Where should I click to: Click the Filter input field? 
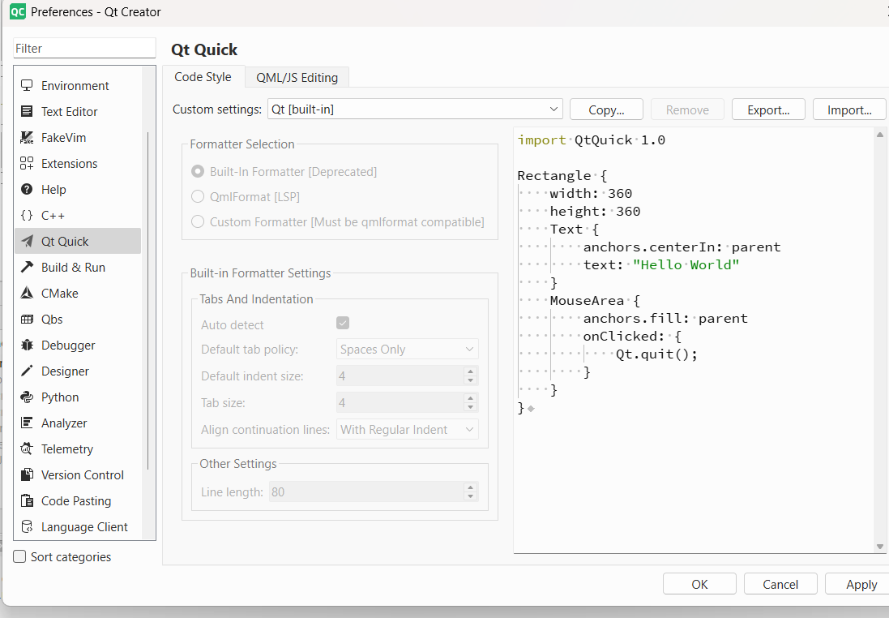84,48
